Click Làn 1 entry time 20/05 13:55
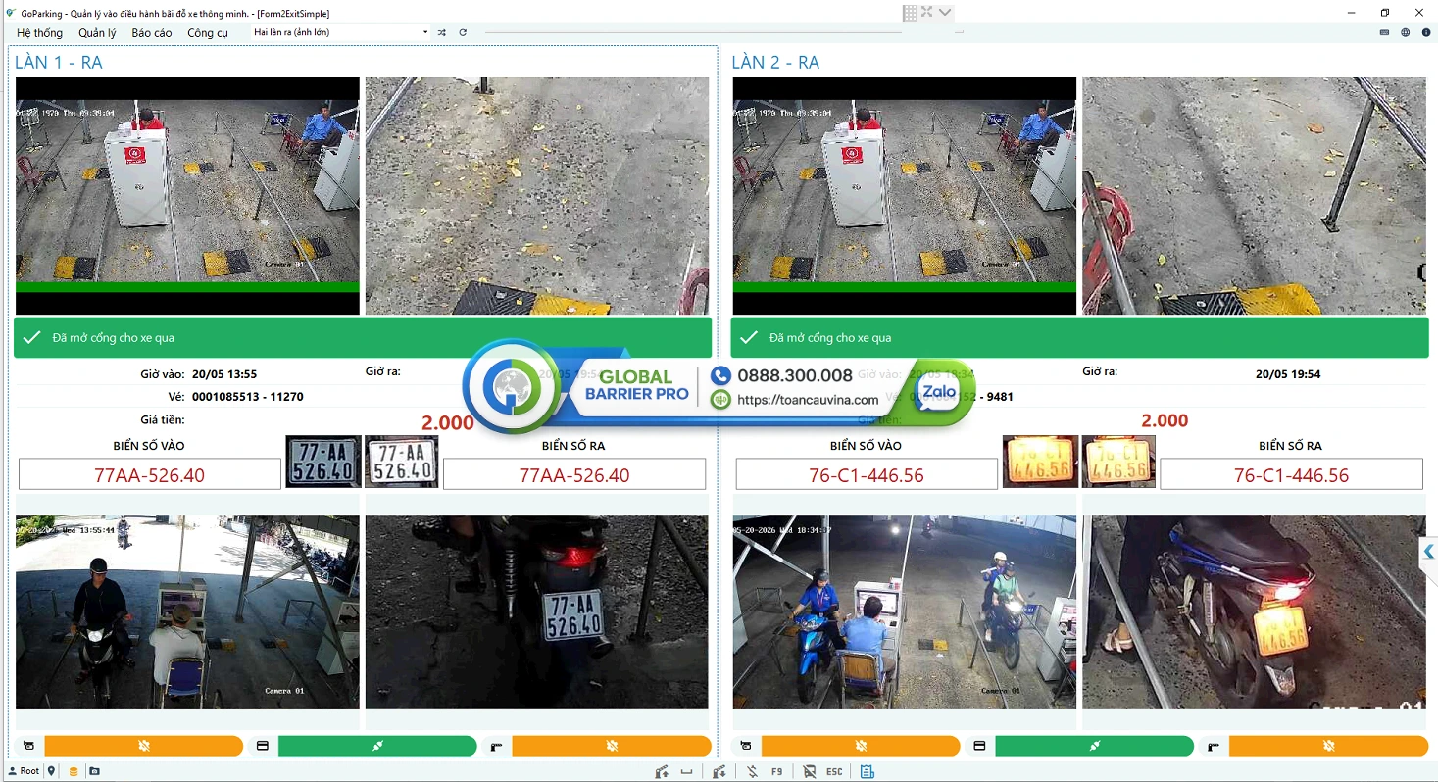 point(224,374)
